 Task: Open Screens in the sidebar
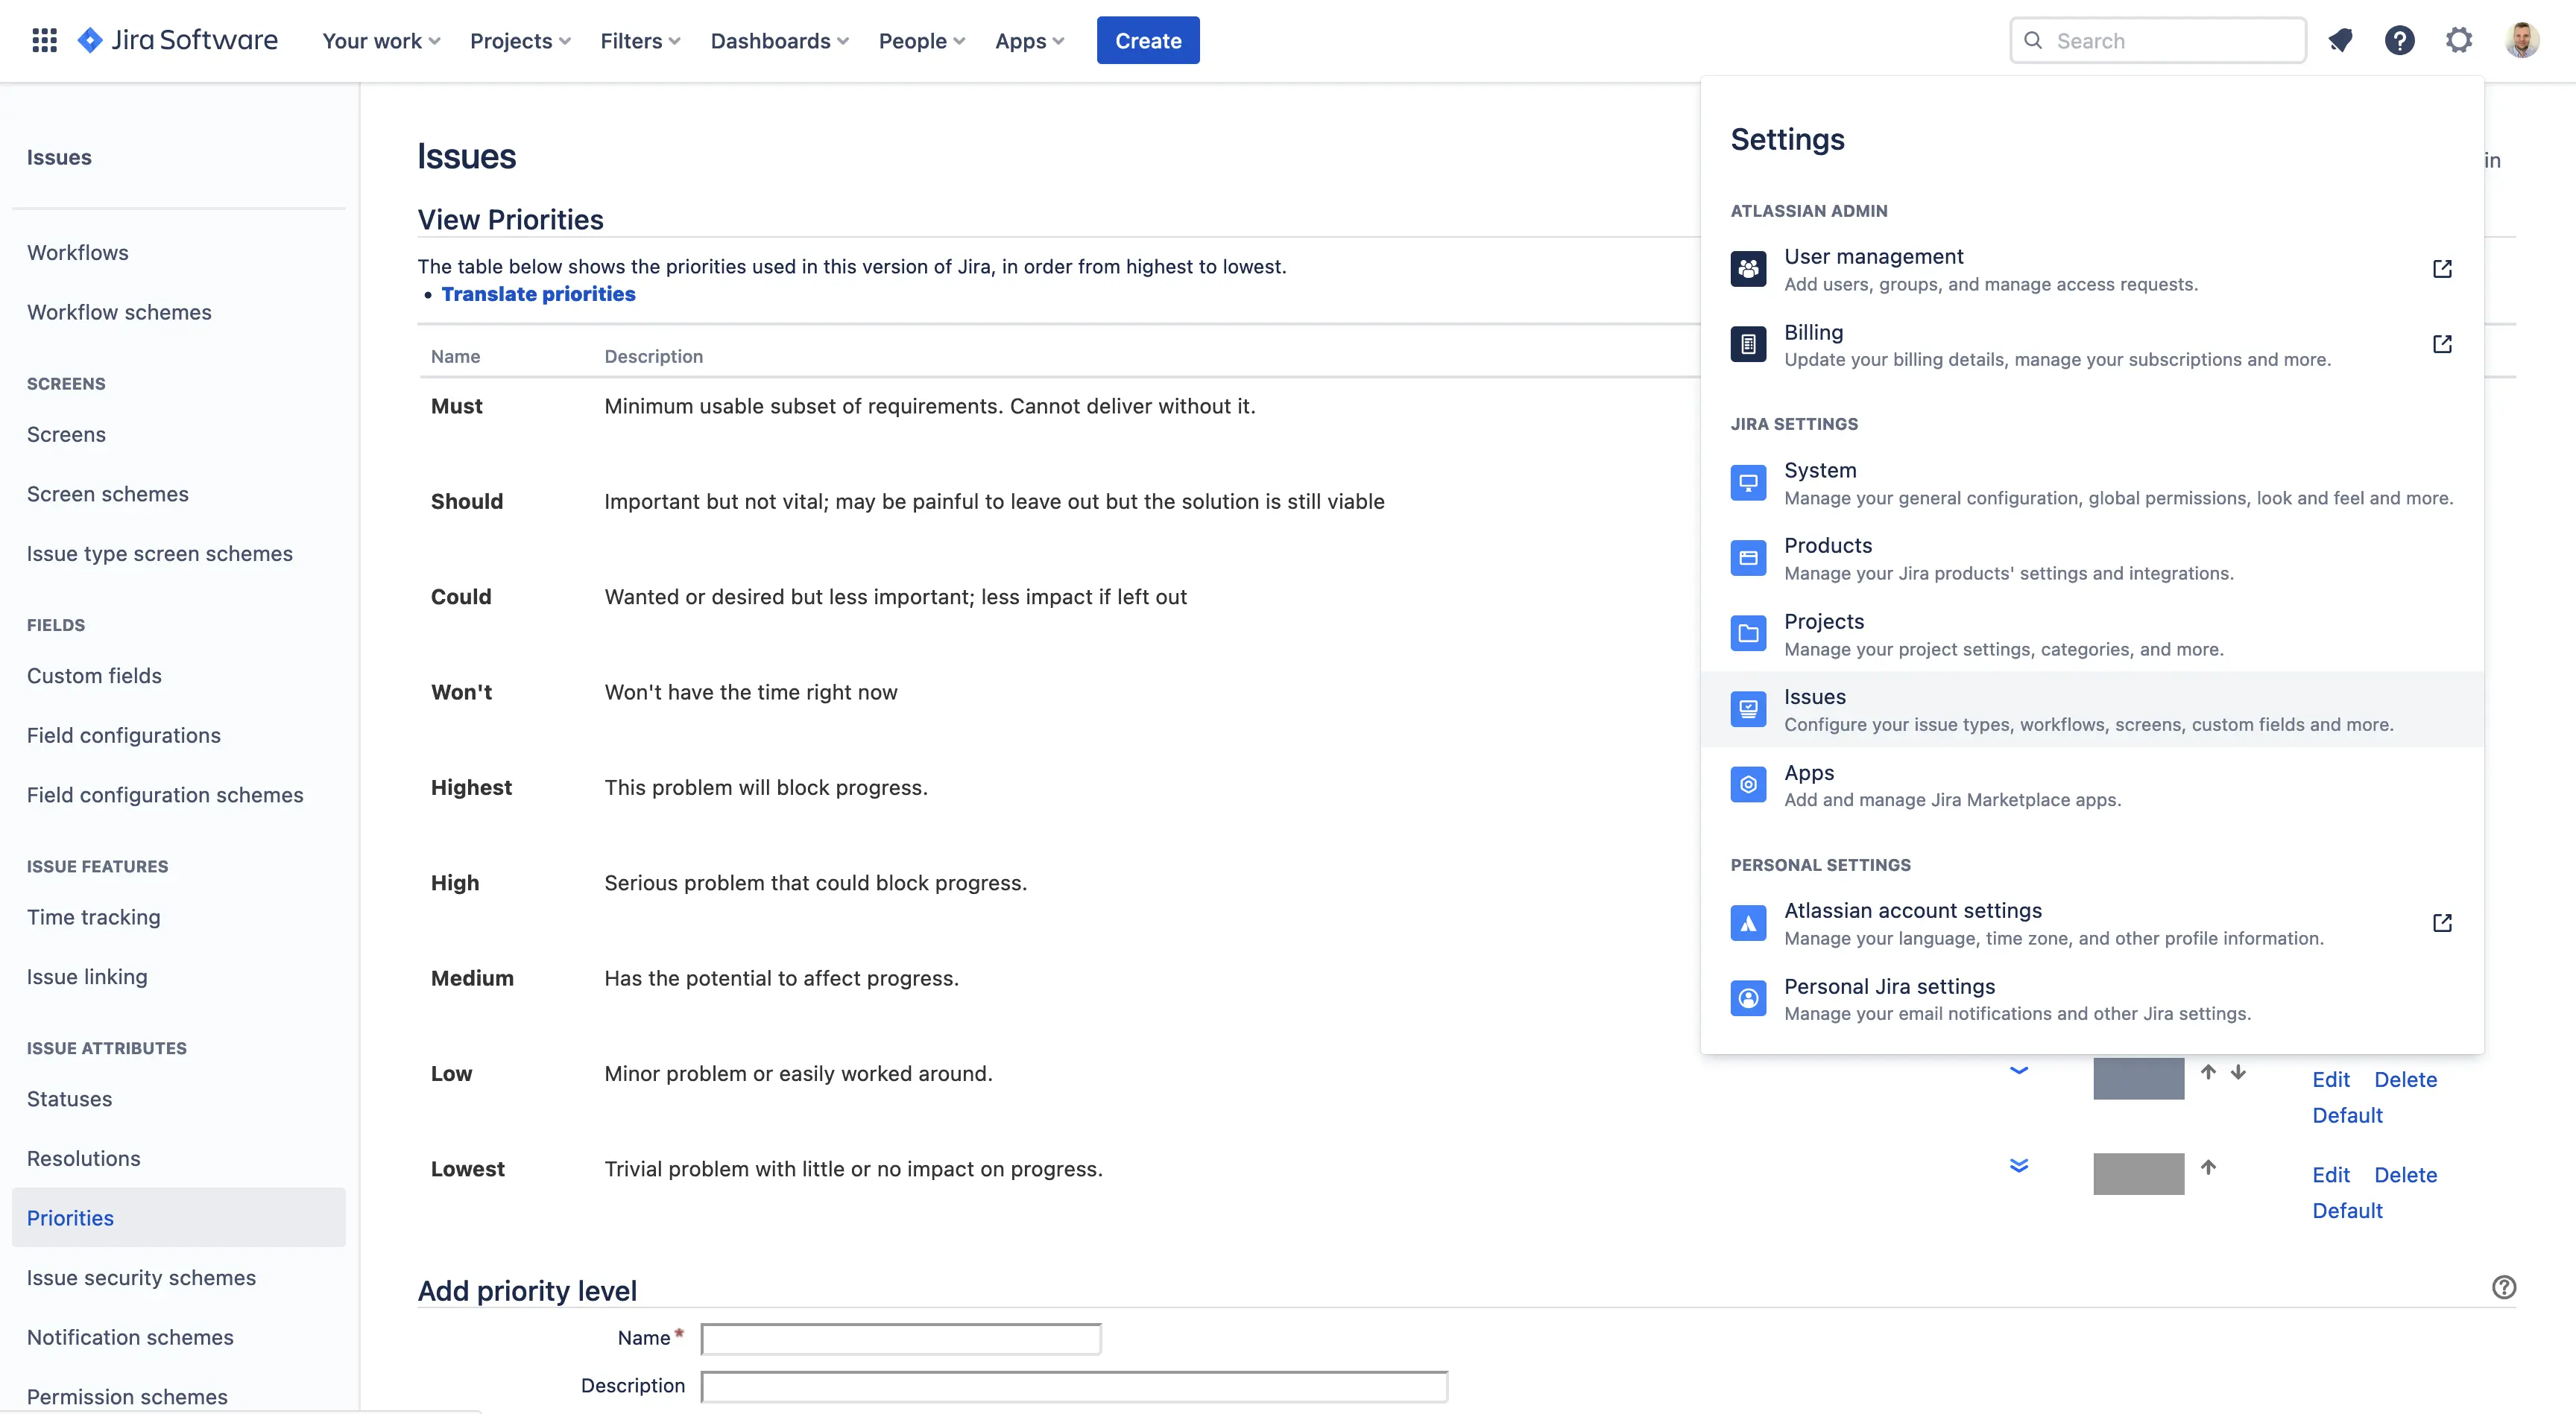[x=66, y=434]
